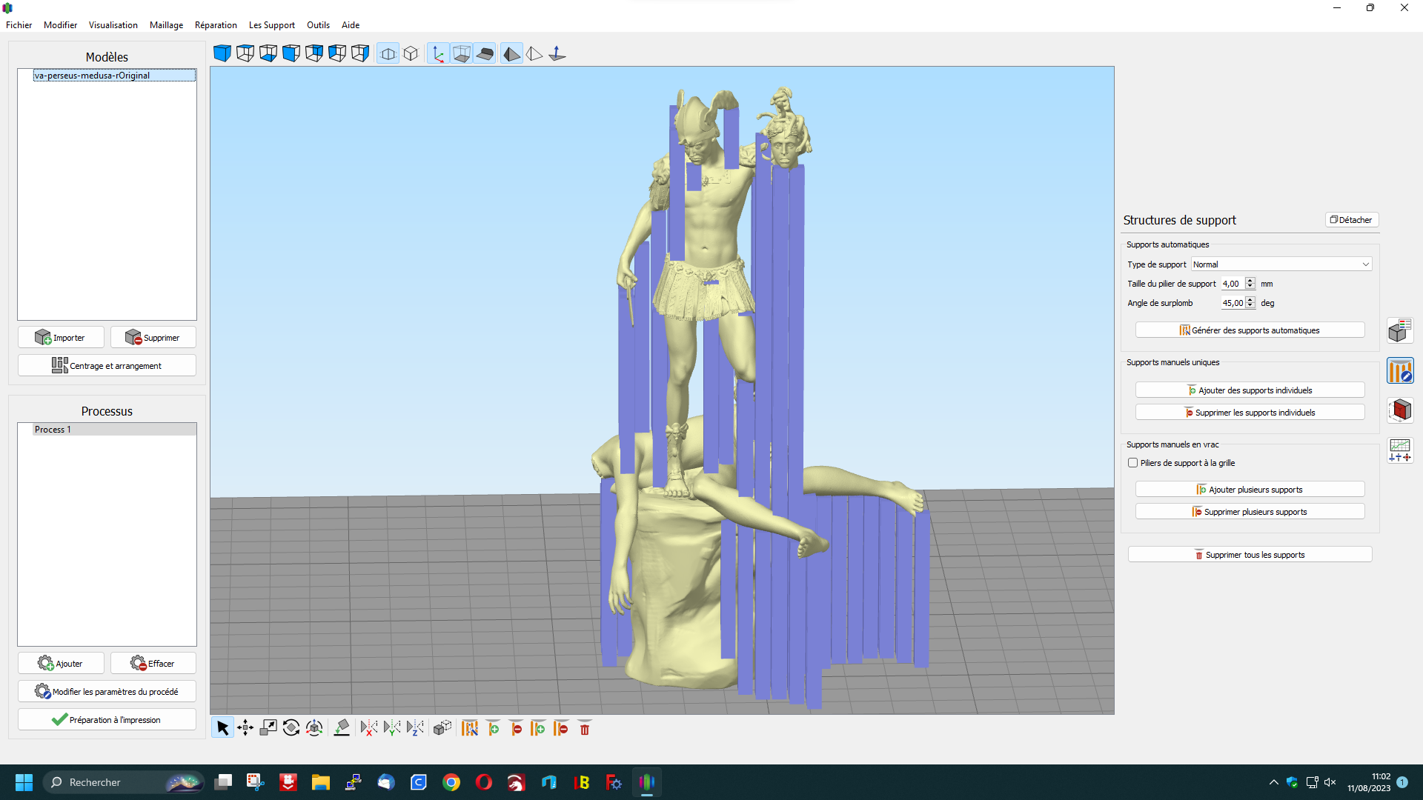The width and height of the screenshot is (1423, 800).
Task: Open the Réparation menu
Action: click(x=216, y=25)
